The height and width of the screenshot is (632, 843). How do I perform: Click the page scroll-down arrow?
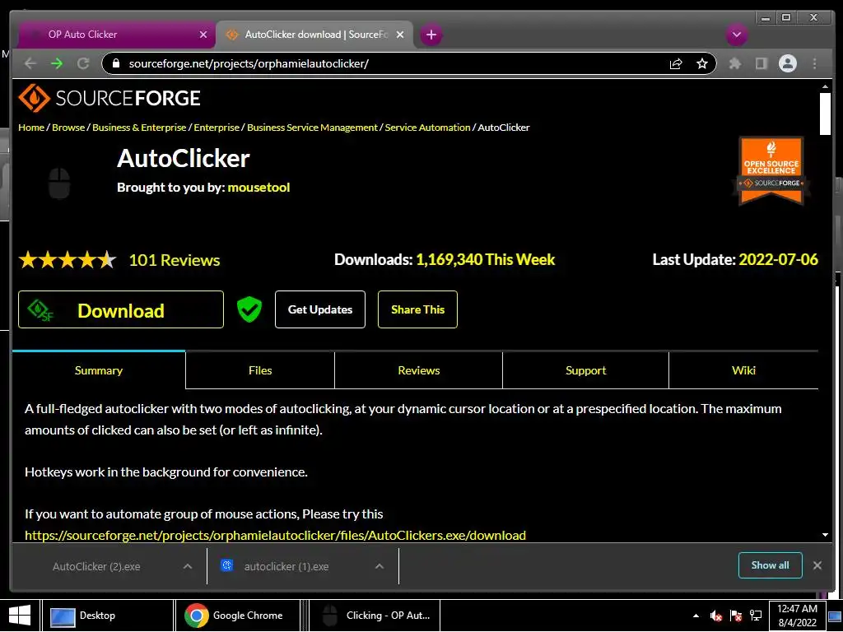tap(825, 535)
